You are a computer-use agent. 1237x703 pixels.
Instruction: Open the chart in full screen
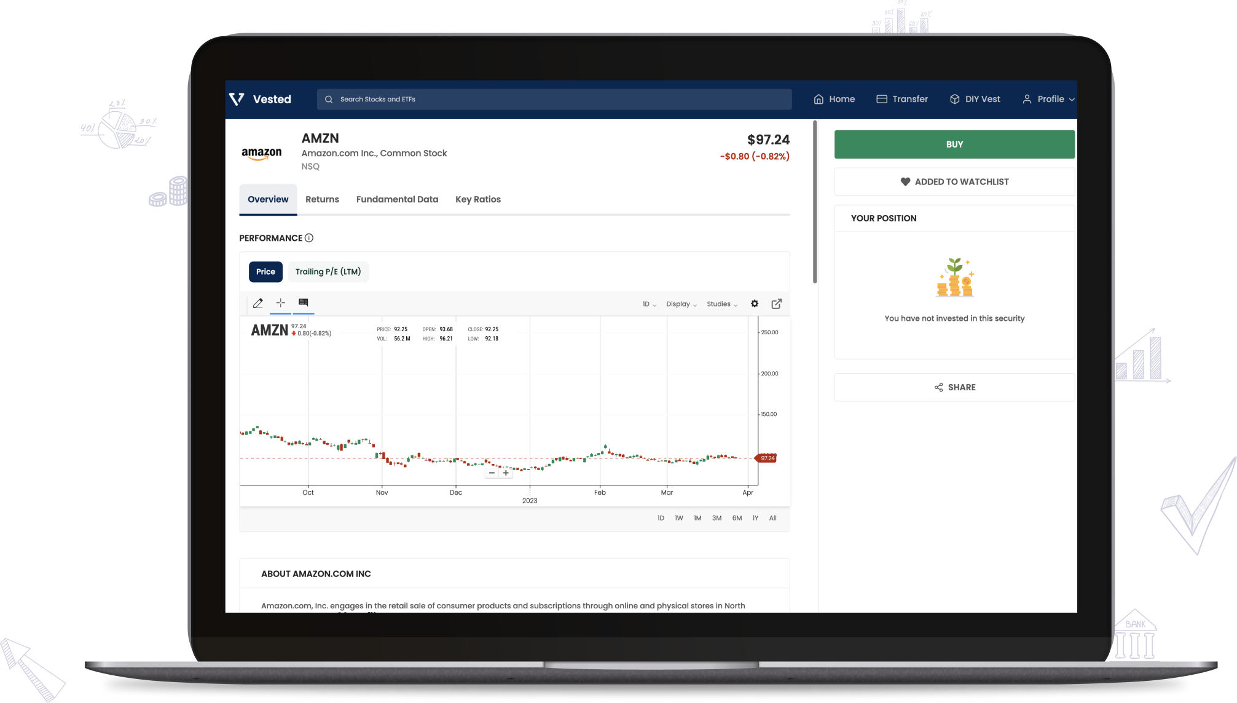(x=776, y=304)
